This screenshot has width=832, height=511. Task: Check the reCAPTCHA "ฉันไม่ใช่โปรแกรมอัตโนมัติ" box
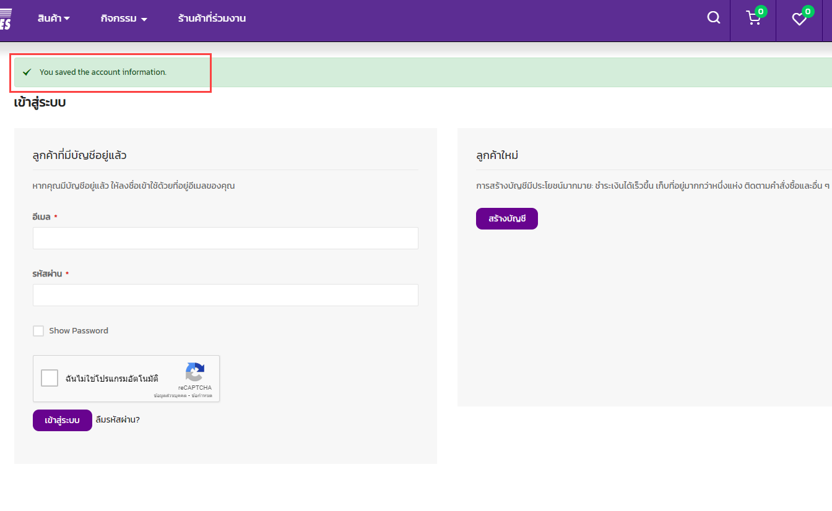click(50, 378)
